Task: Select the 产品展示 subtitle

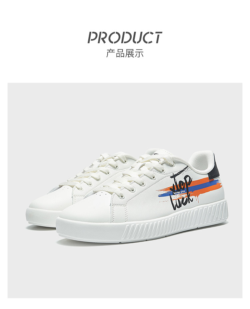Action: tap(125, 53)
